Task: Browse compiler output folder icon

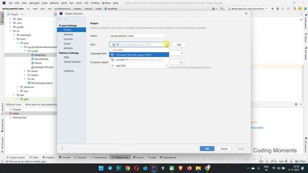Action: [x=181, y=62]
